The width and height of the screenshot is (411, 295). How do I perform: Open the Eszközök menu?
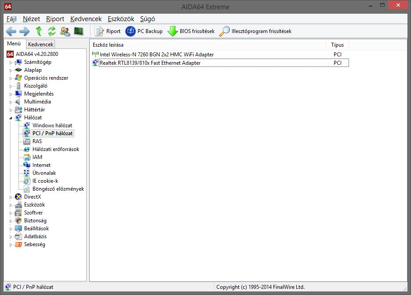(x=121, y=19)
